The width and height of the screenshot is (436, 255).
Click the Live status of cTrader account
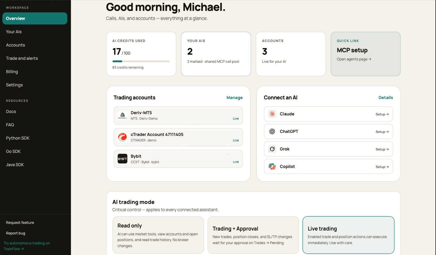[236, 140]
